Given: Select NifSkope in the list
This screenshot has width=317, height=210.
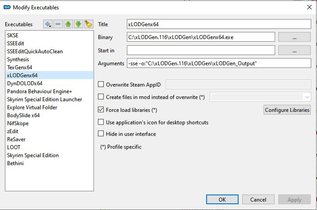Looking at the screenshot, I should (49, 123).
